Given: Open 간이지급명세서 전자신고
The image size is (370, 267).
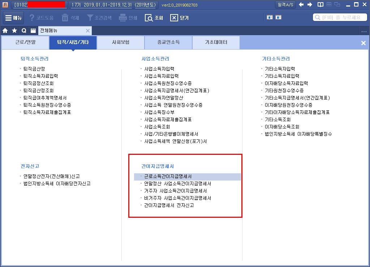Looking at the screenshot, I should click(169, 205).
